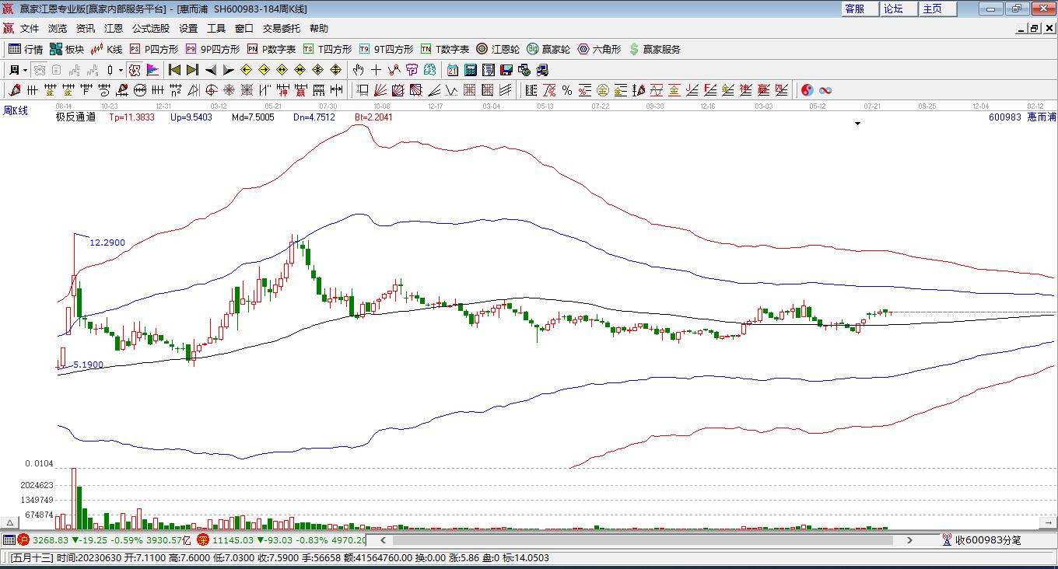Select the crosshair cursor tool
Viewport: 1058px width, 569px height.
(x=376, y=70)
